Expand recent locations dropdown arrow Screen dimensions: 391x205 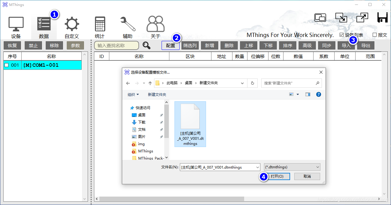pos(144,83)
